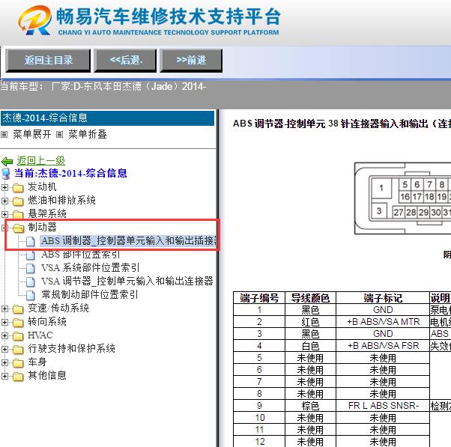The width and height of the screenshot is (451, 447).
Task: Click the 导线颜色 column header
Action: coord(310,298)
